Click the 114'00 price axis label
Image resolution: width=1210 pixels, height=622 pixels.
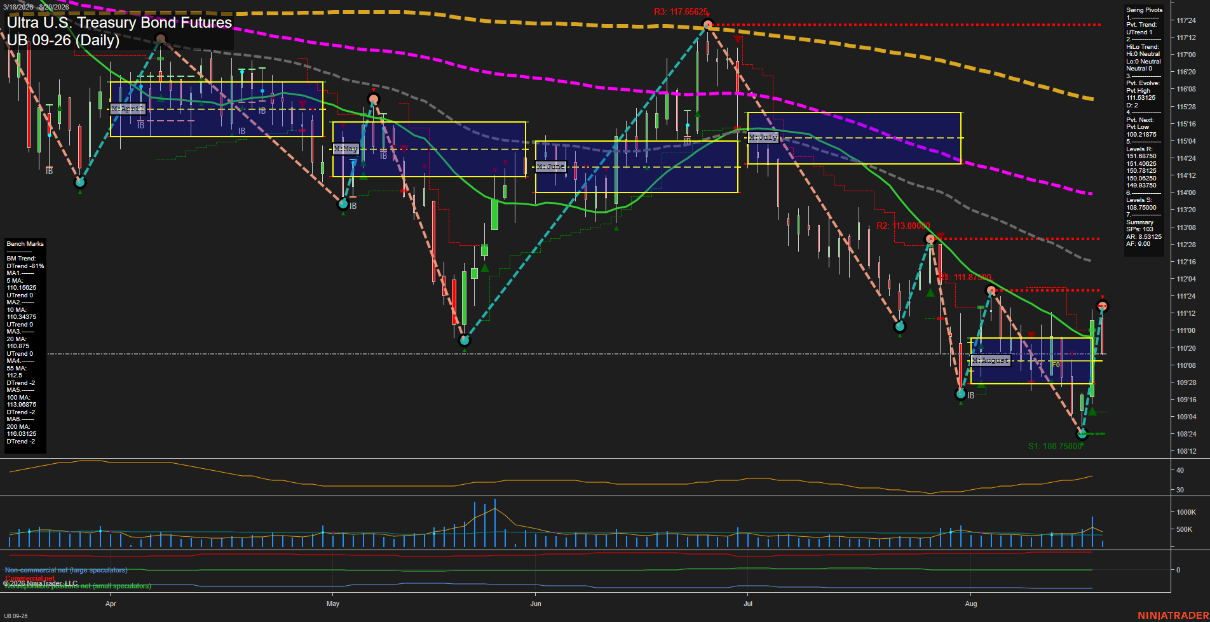1186,193
